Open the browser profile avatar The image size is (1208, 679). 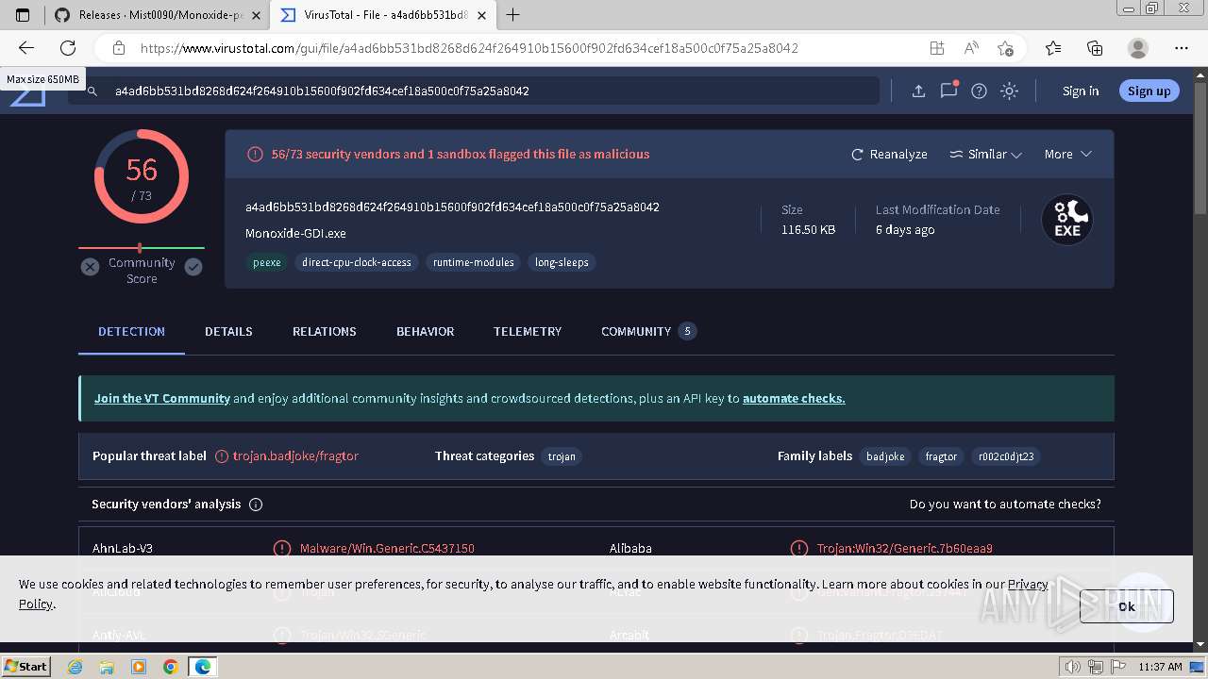click(1138, 48)
